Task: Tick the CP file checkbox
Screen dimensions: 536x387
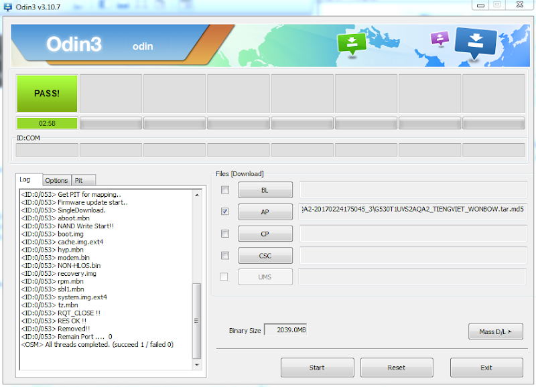Action: click(x=225, y=234)
